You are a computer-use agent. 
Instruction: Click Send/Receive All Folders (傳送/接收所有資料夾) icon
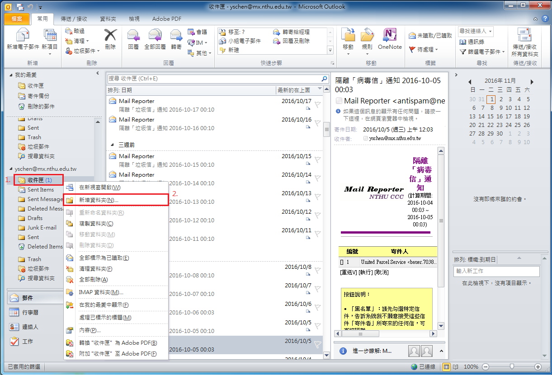tap(524, 42)
